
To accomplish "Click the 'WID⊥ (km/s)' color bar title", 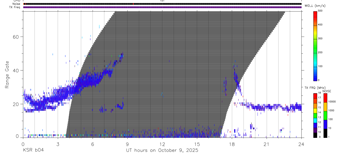I will click(315, 6).
